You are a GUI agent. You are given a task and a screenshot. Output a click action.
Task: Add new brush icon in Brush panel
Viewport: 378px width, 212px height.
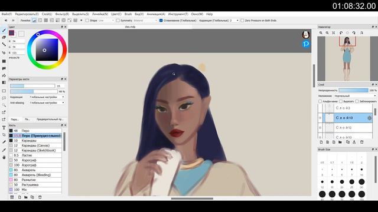pyautogui.click(x=19, y=197)
